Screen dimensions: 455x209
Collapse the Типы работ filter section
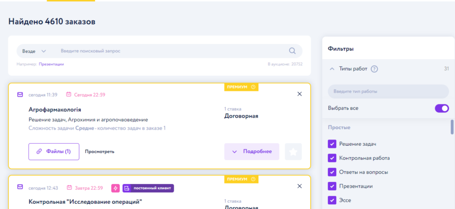332,69
